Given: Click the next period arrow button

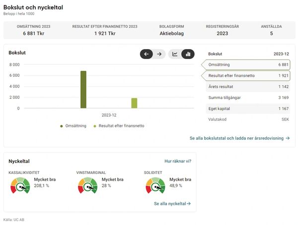Looking at the screenshot, I should 159,54.
